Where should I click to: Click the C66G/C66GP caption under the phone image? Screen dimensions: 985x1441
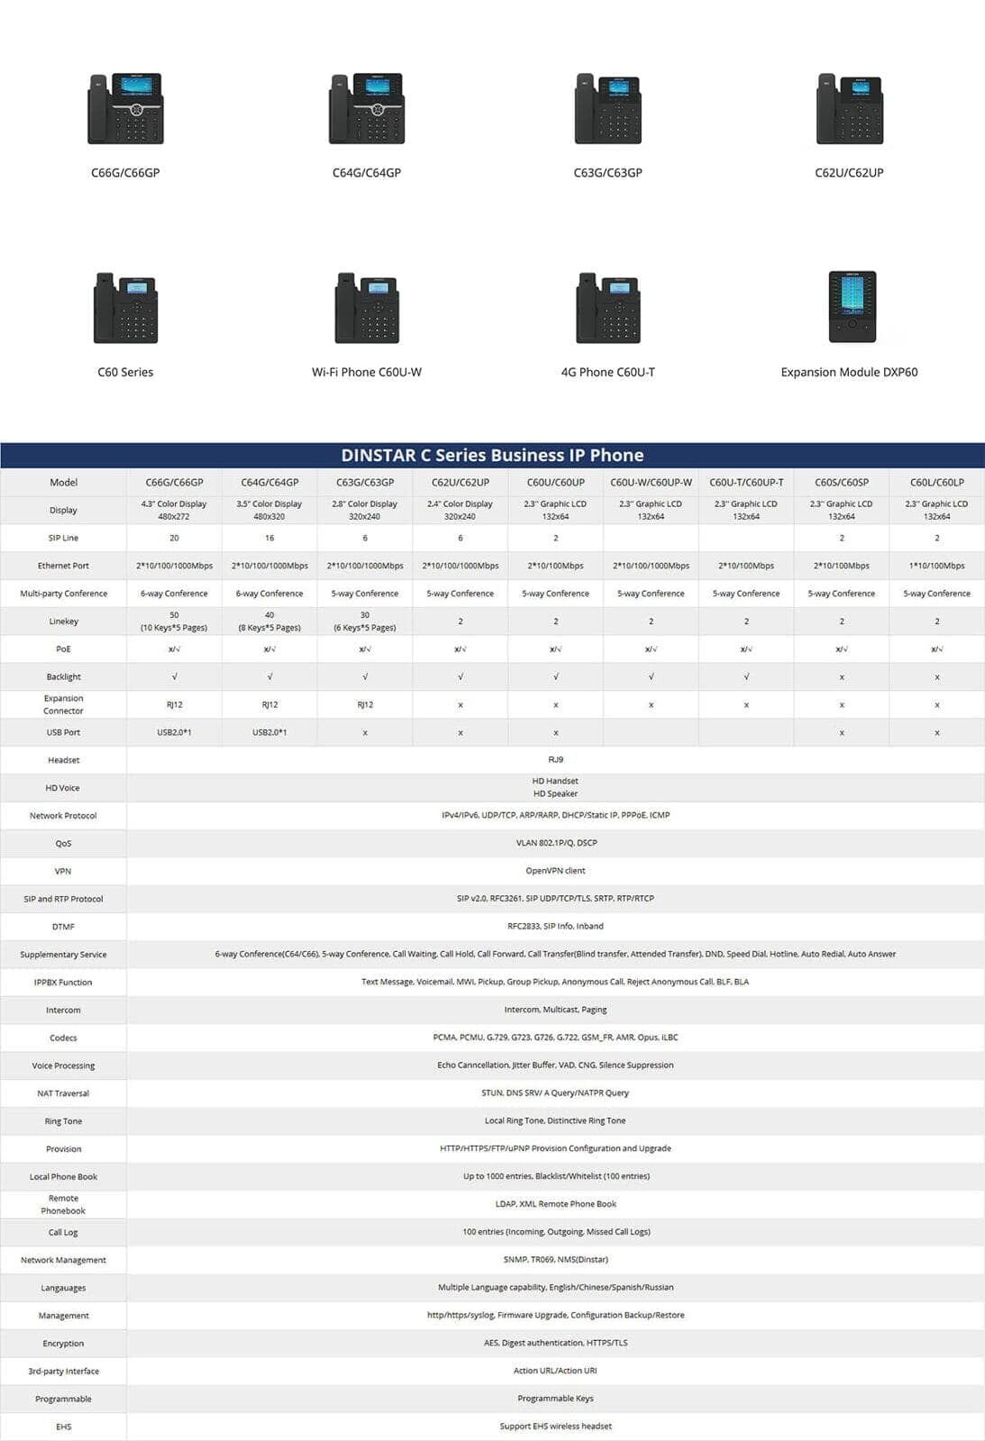(125, 173)
